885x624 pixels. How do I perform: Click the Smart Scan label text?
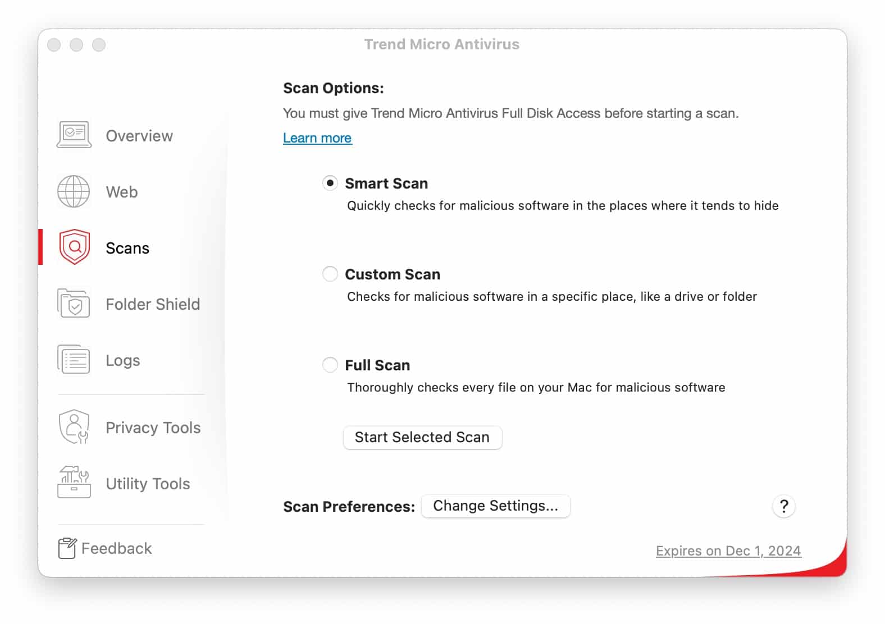click(x=386, y=183)
